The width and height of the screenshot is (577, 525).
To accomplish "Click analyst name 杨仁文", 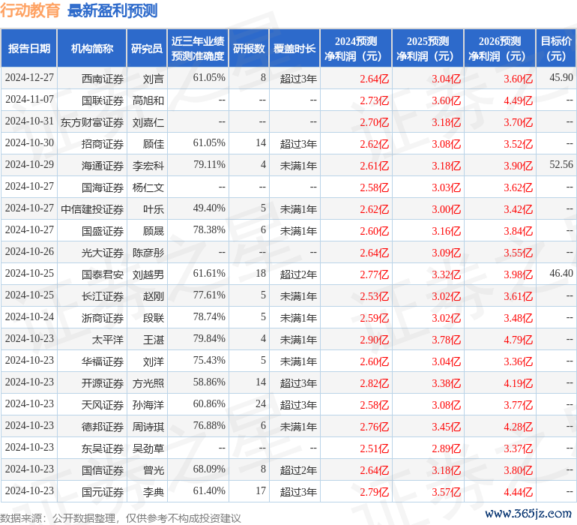I will point(148,187).
